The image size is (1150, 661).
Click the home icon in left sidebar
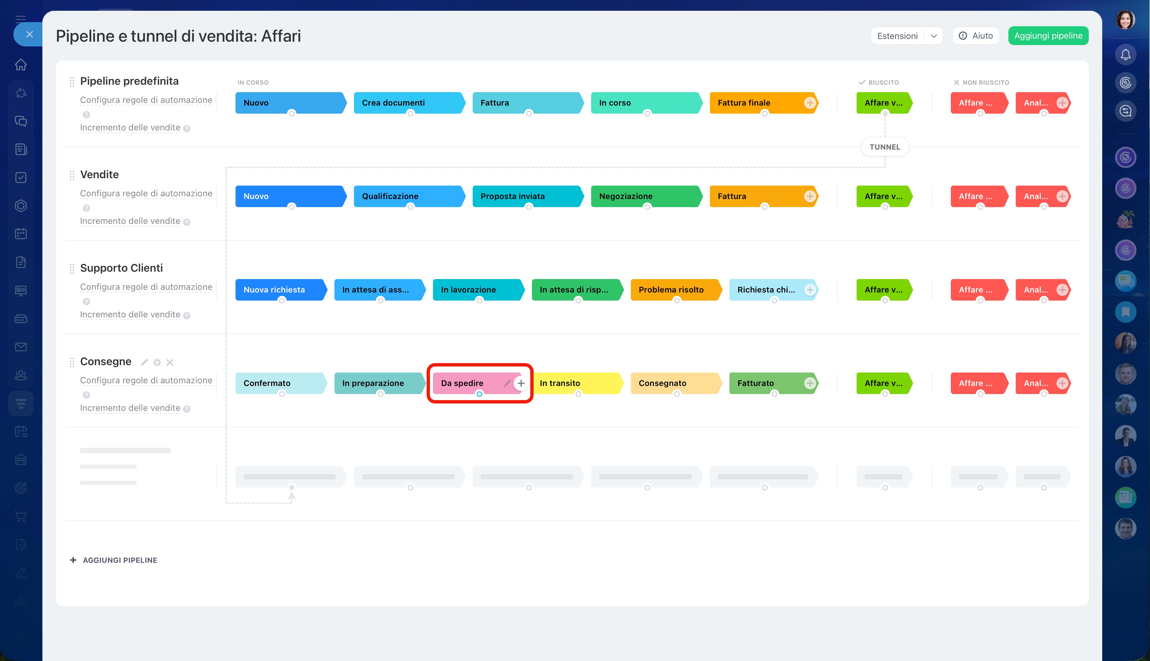pos(21,65)
